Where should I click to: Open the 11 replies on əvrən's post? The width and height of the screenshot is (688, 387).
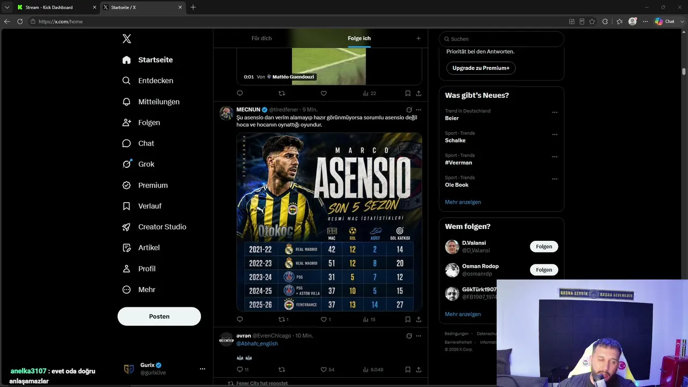[x=242, y=370]
